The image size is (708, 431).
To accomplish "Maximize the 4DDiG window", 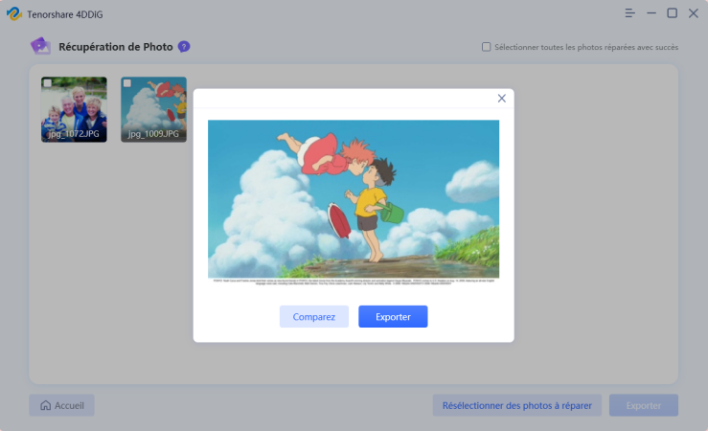I will coord(673,13).
